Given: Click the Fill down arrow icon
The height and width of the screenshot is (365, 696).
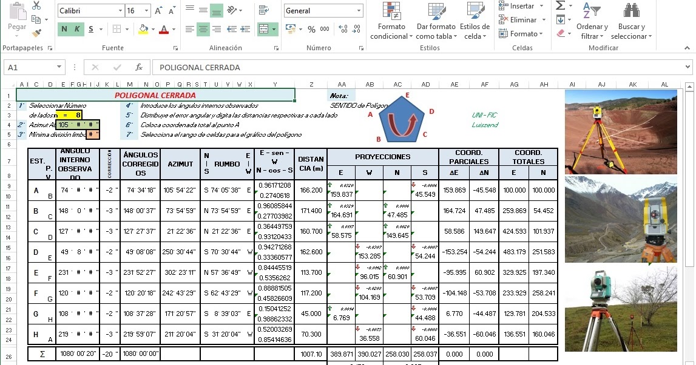Looking at the screenshot, I should click(x=561, y=19).
